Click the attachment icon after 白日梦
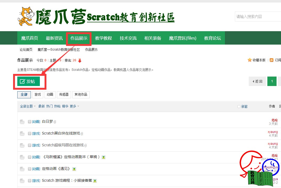The width and height of the screenshot is (281, 188). pyautogui.click(x=55, y=122)
